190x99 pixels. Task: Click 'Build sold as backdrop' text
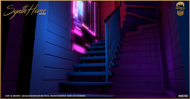(29, 96)
